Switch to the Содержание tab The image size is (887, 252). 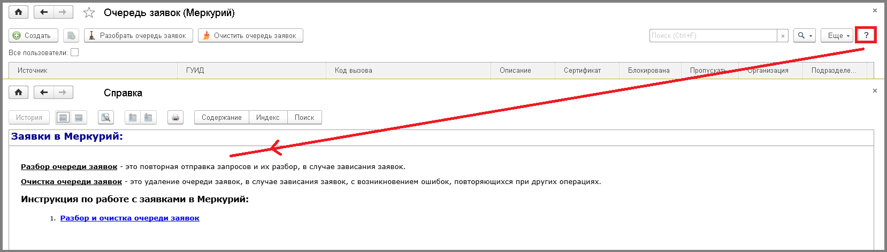[221, 117]
